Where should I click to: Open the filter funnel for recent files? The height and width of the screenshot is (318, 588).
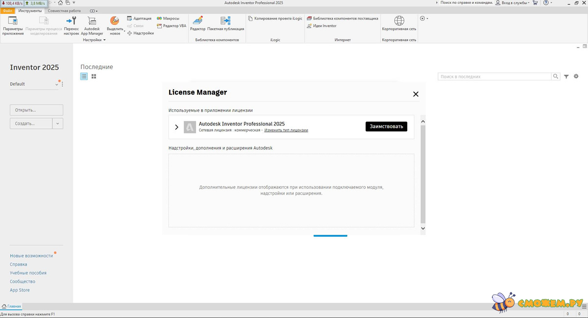click(x=566, y=76)
